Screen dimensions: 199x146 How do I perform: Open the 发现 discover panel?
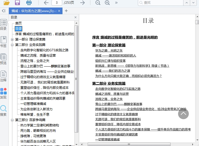pos(3,93)
